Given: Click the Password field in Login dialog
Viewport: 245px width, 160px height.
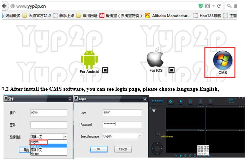Looking at the screenshot, I should (122, 124).
